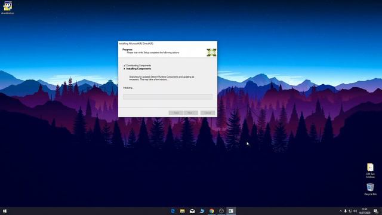This screenshot has width=382, height=215.
Task: Click the blue swirl app icon in the taskbar
Action: [202, 211]
